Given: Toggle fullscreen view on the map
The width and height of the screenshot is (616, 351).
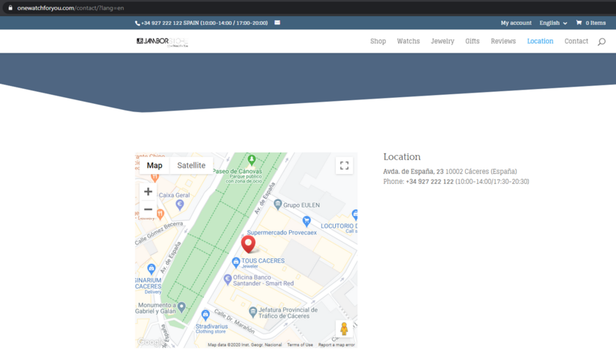Looking at the screenshot, I should coord(344,165).
